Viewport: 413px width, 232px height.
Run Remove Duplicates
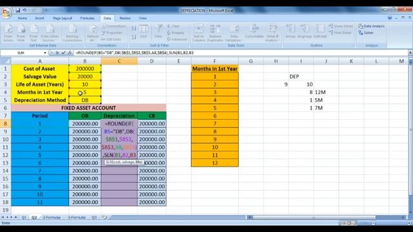click(215, 33)
